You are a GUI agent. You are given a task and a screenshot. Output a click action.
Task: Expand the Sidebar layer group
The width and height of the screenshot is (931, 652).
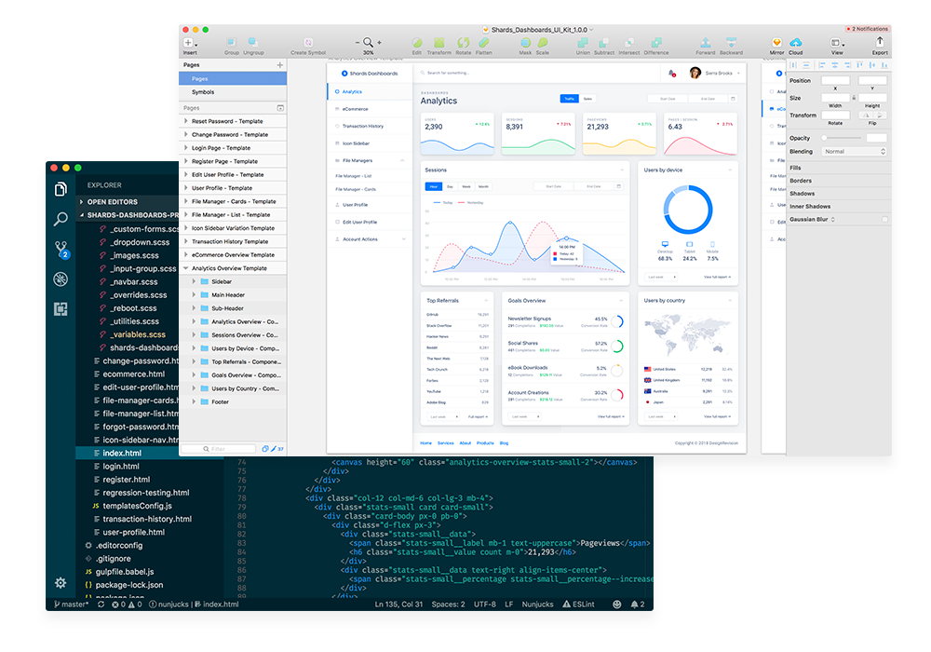194,281
